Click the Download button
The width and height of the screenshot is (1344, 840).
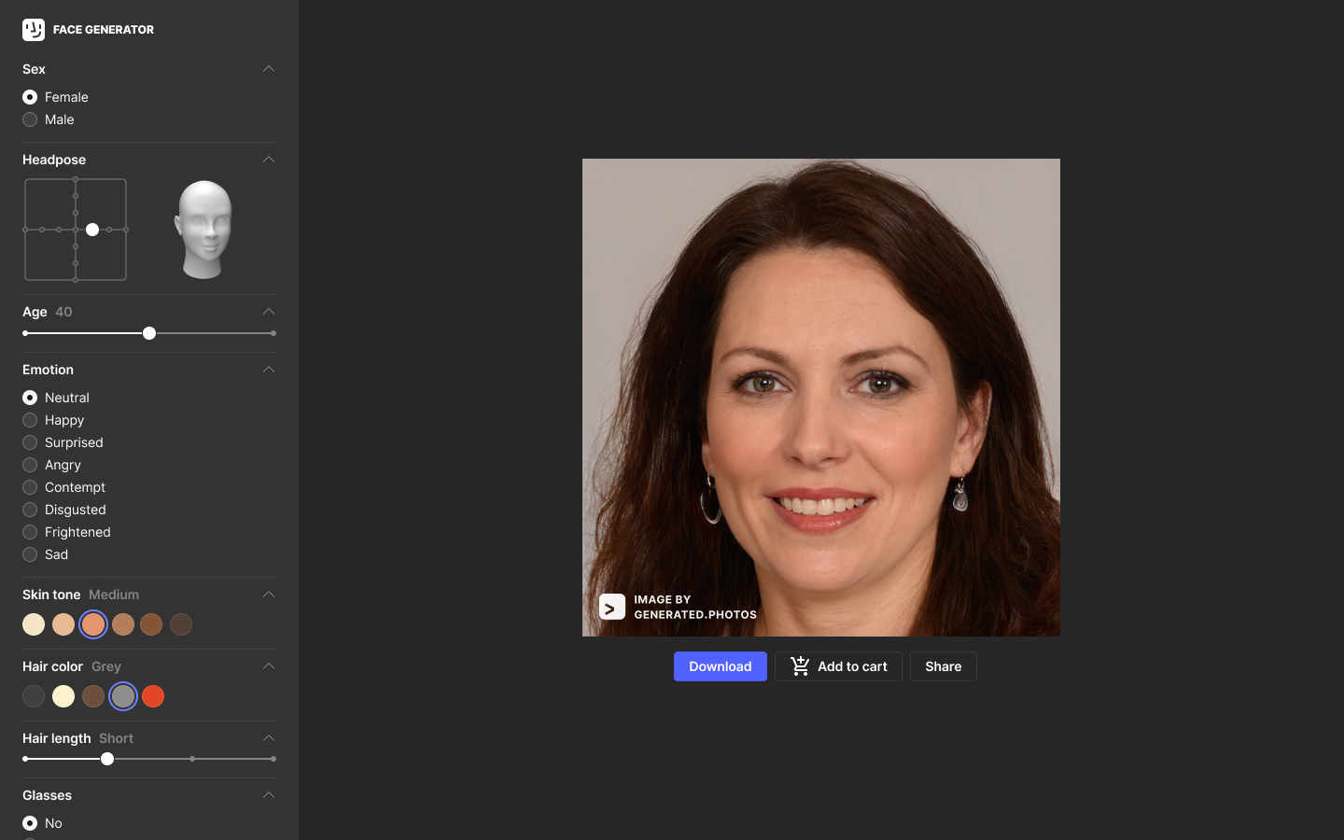click(x=720, y=666)
